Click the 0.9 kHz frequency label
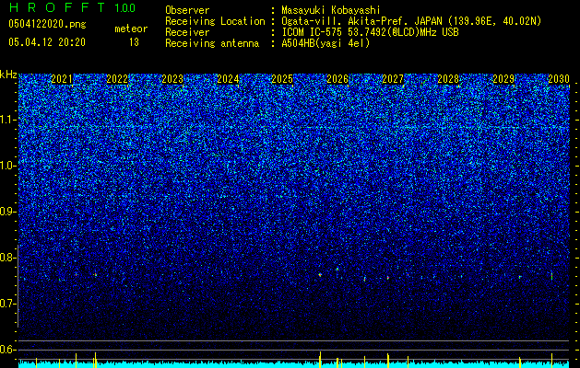580x368 pixels. tap(7, 212)
